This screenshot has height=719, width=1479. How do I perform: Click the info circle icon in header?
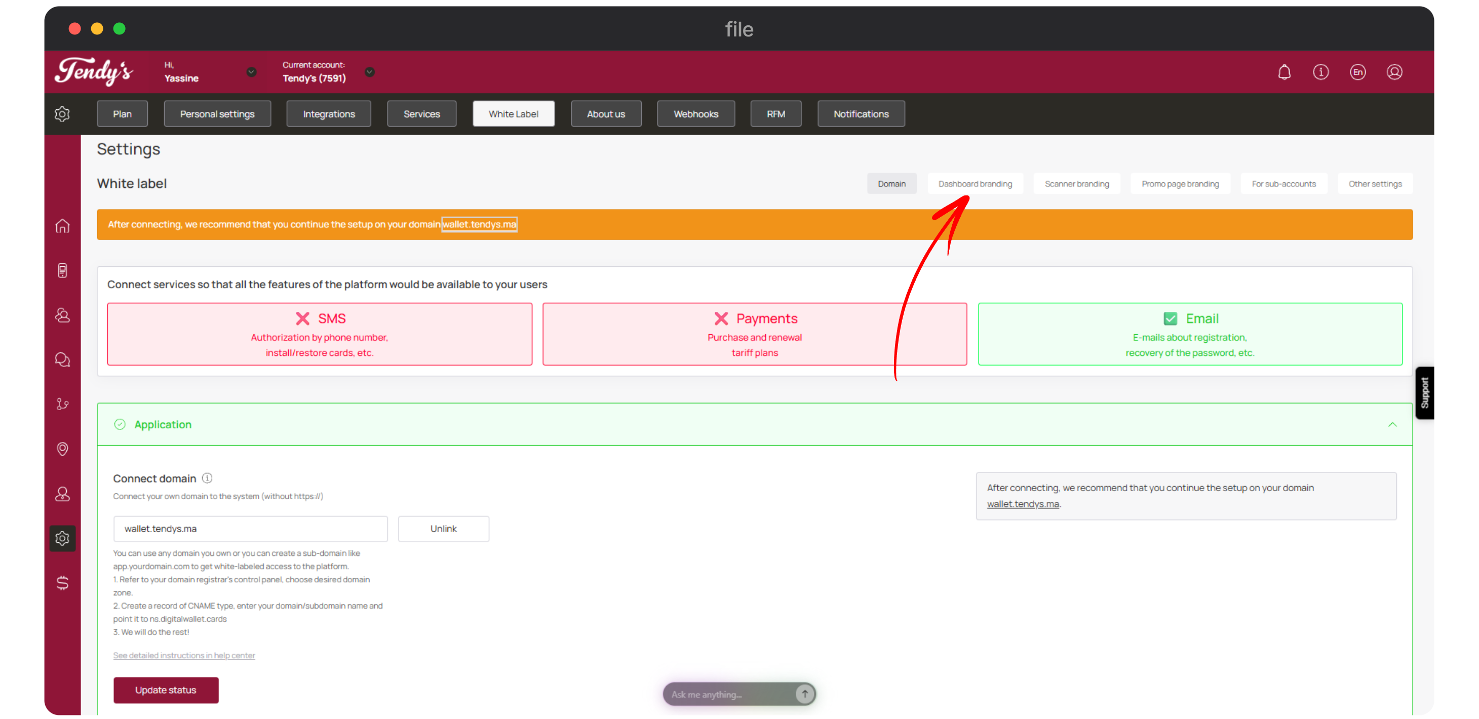tap(1320, 72)
